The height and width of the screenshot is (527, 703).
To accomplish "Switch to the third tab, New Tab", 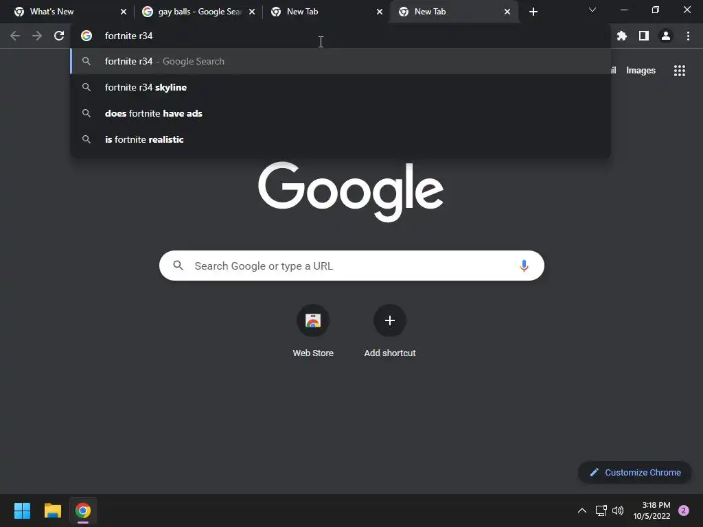I will tap(325, 12).
